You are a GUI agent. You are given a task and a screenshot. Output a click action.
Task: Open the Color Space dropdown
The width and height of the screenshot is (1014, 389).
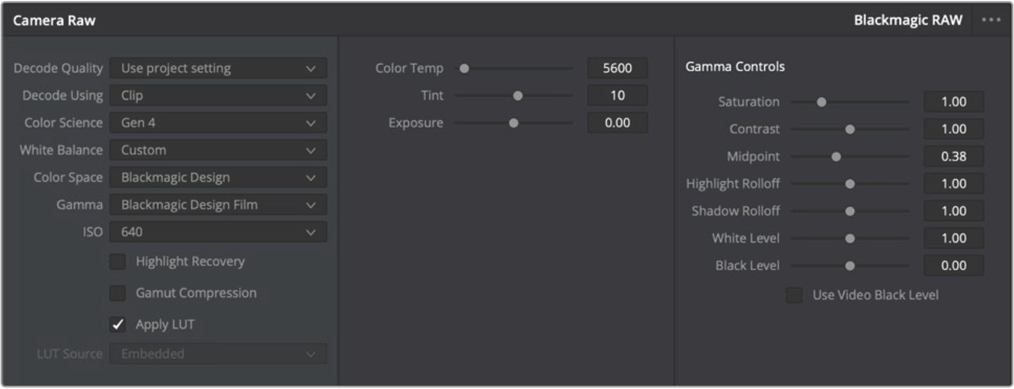[218, 177]
